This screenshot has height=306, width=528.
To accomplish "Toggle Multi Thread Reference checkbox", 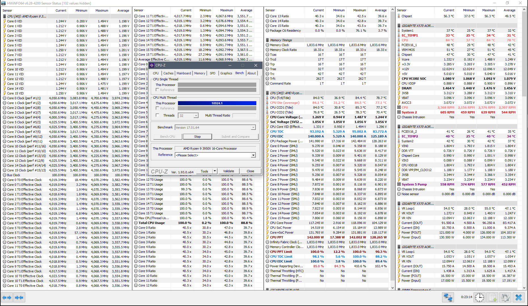I will [157, 108].
